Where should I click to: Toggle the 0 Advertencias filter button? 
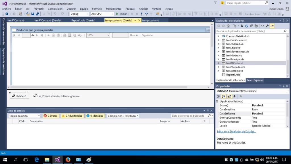[x=72, y=116]
